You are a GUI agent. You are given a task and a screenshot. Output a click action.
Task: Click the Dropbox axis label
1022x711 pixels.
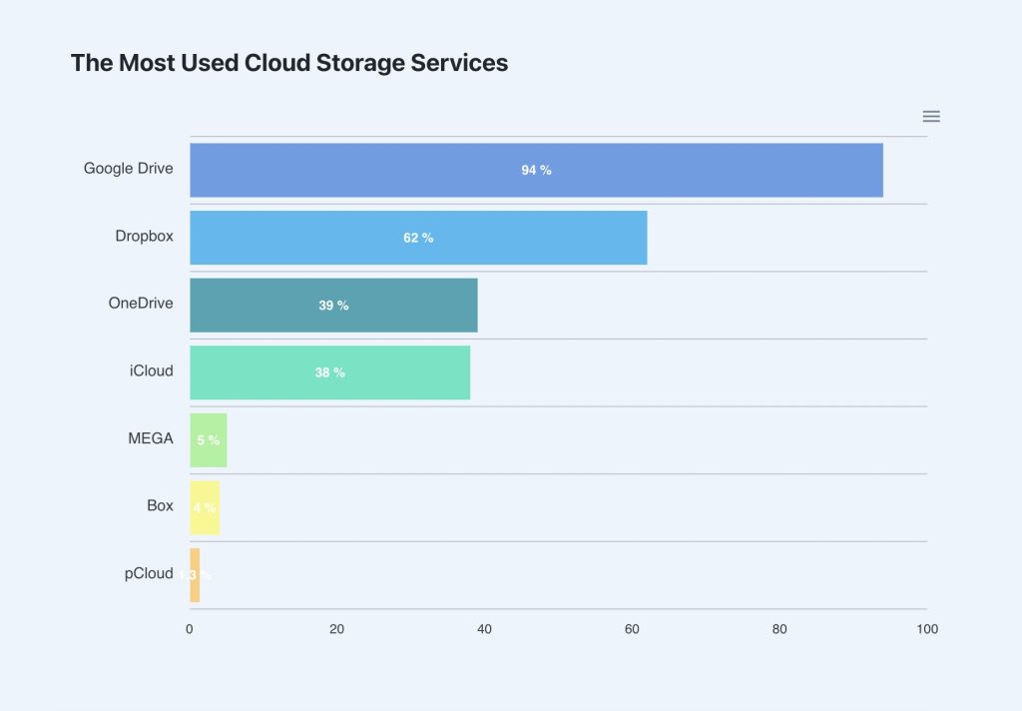[x=144, y=236]
